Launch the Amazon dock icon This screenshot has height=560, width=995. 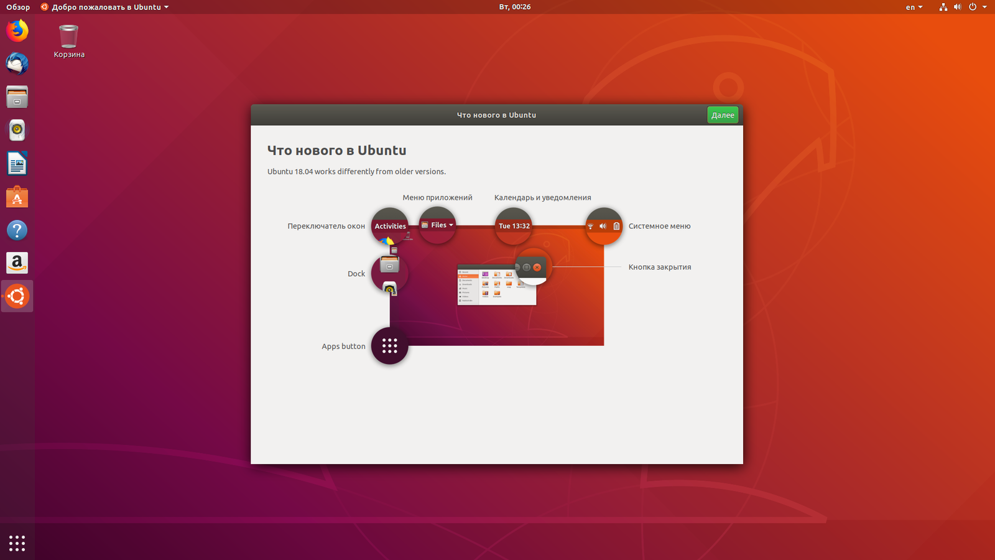coord(17,263)
